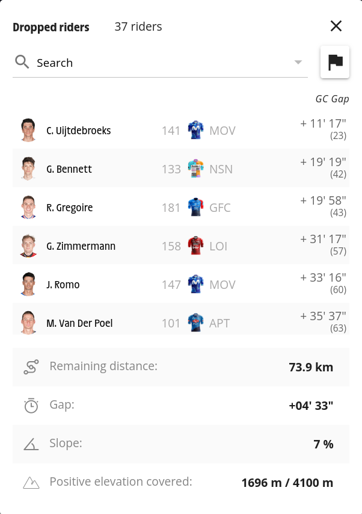Click the LOI red jersey icon
Image resolution: width=362 pixels, height=514 pixels.
(x=195, y=246)
